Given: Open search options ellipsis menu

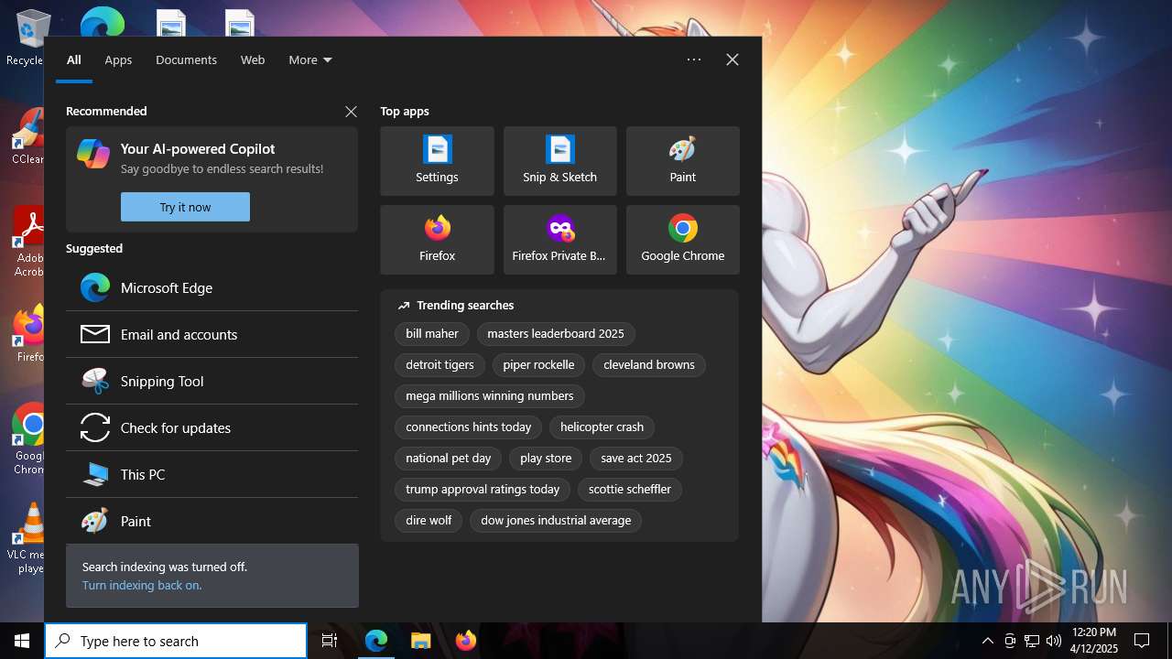Looking at the screenshot, I should click(x=694, y=59).
